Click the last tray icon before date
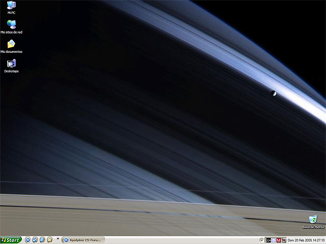Screen dimensions: 326x244 tap(284, 240)
